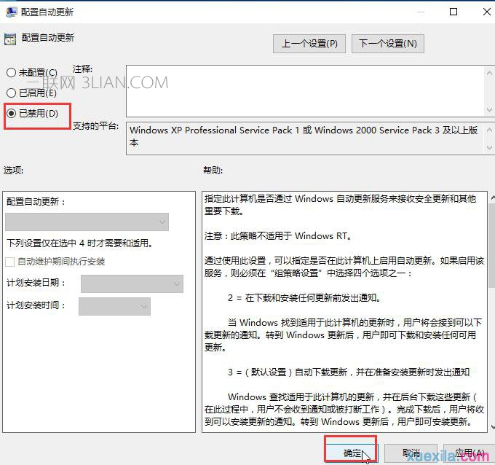Click help pane scroll down arrow

(x=492, y=427)
